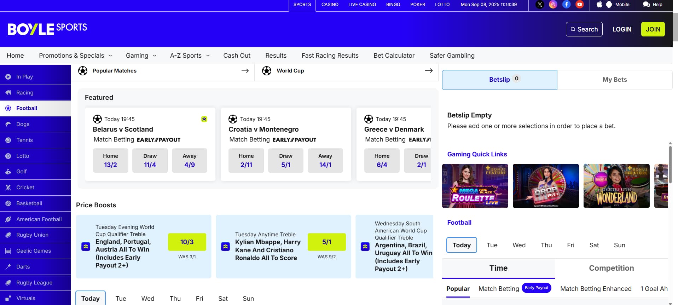Open the Adventures Beyond Wonderland game
This screenshot has height=305, width=678.
616,186
